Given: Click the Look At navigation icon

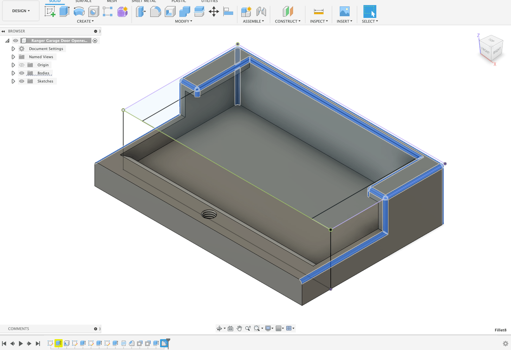Looking at the screenshot, I should tap(230, 328).
